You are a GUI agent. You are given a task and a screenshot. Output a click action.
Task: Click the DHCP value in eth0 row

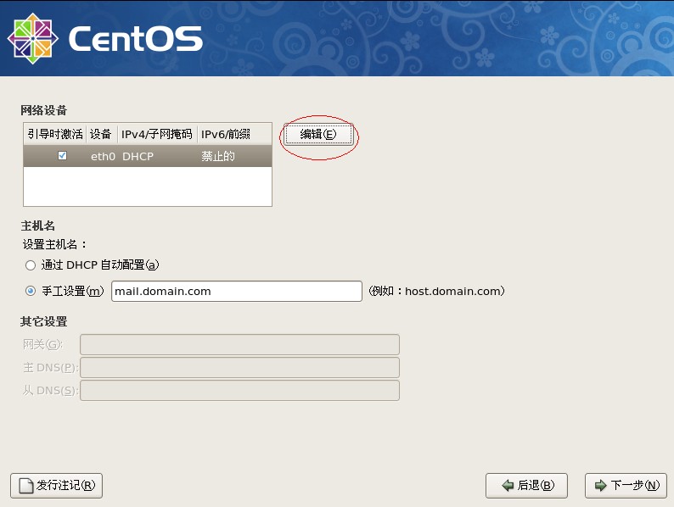point(138,157)
